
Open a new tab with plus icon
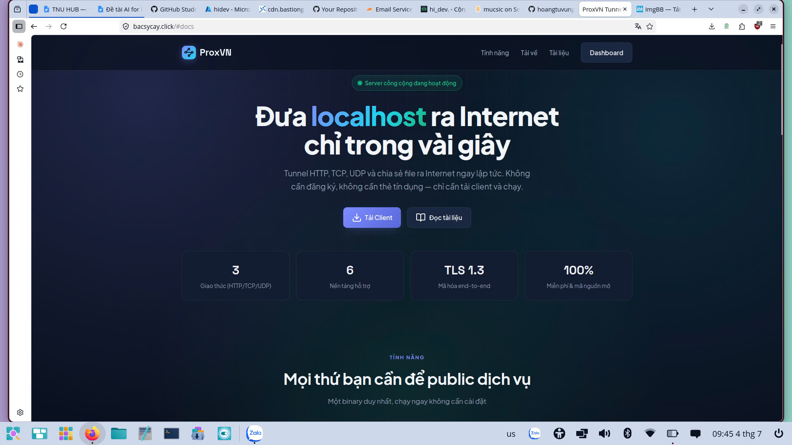pyautogui.click(x=695, y=9)
